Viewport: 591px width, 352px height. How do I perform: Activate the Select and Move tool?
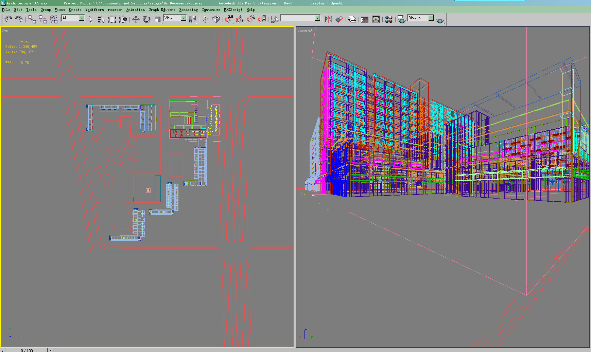(136, 19)
